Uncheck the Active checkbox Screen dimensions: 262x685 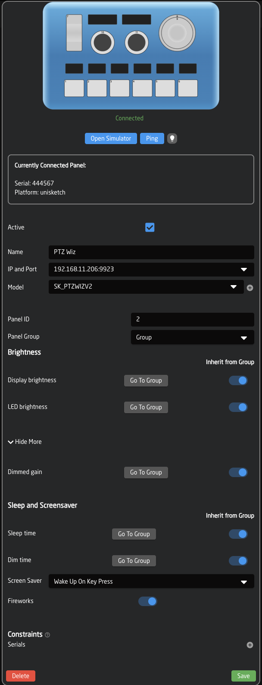click(x=150, y=227)
